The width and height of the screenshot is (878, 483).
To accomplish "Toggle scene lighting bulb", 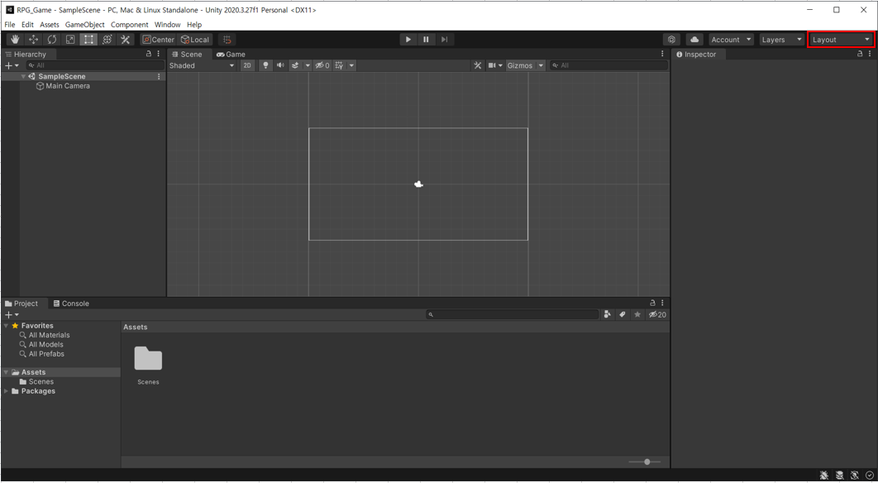I will click(265, 65).
